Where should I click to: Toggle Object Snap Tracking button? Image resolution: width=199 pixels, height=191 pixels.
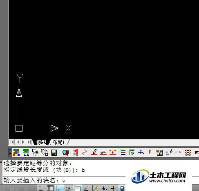86,188
